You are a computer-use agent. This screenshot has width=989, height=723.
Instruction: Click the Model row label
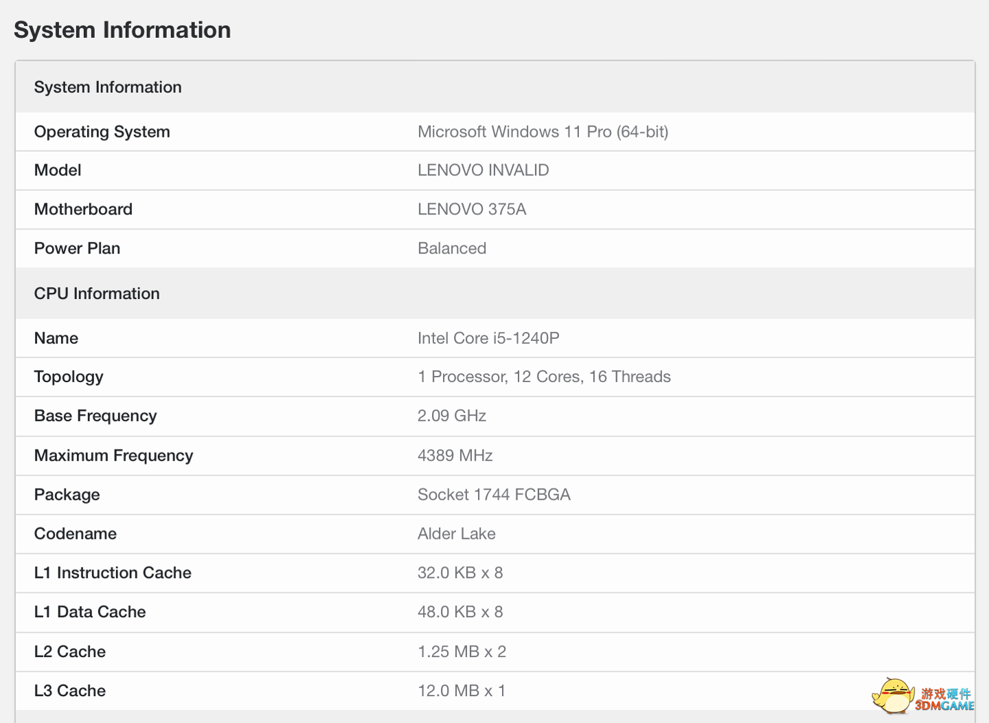tap(58, 170)
